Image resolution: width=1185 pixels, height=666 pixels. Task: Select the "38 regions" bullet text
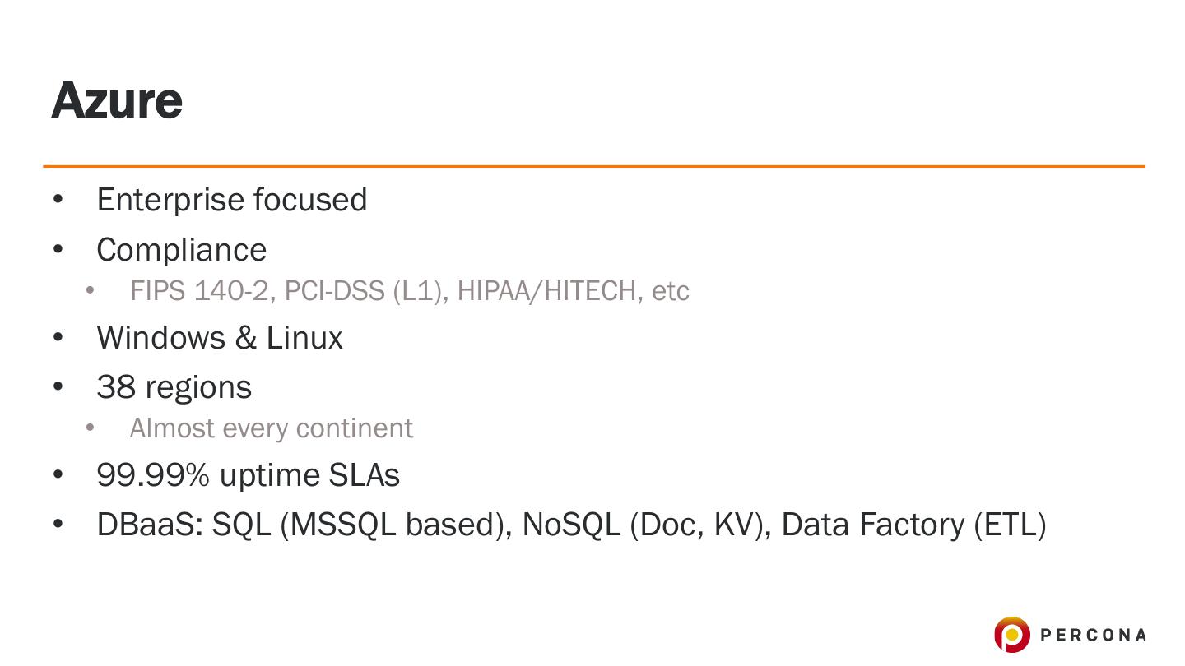tap(174, 387)
